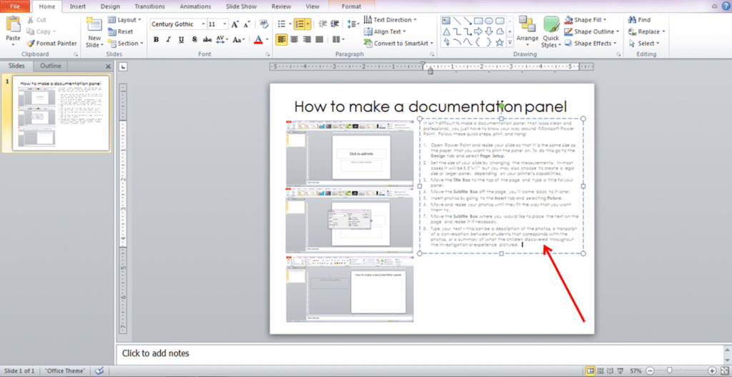Switch to the Design tab

pos(109,6)
